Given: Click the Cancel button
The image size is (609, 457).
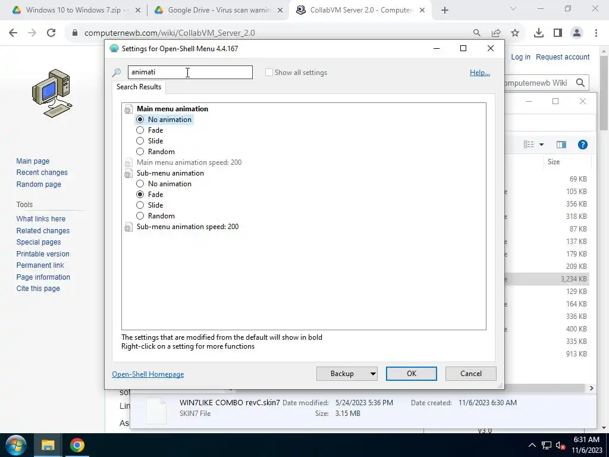Looking at the screenshot, I should [471, 374].
